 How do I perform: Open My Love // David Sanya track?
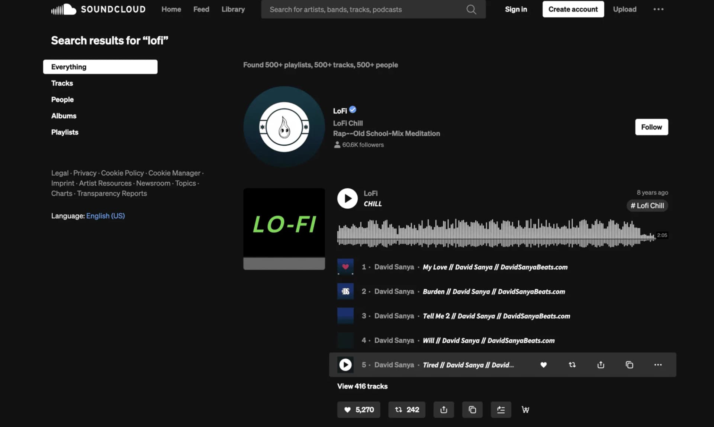point(495,267)
